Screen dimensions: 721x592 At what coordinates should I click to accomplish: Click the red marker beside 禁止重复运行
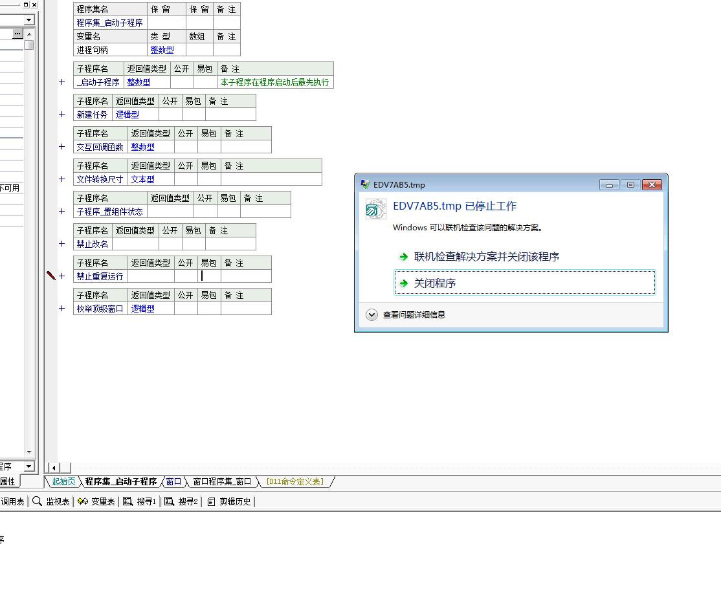(51, 276)
